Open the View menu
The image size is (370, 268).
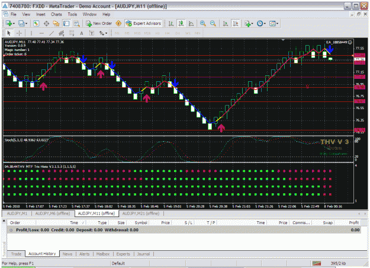pyautogui.click(x=26, y=14)
